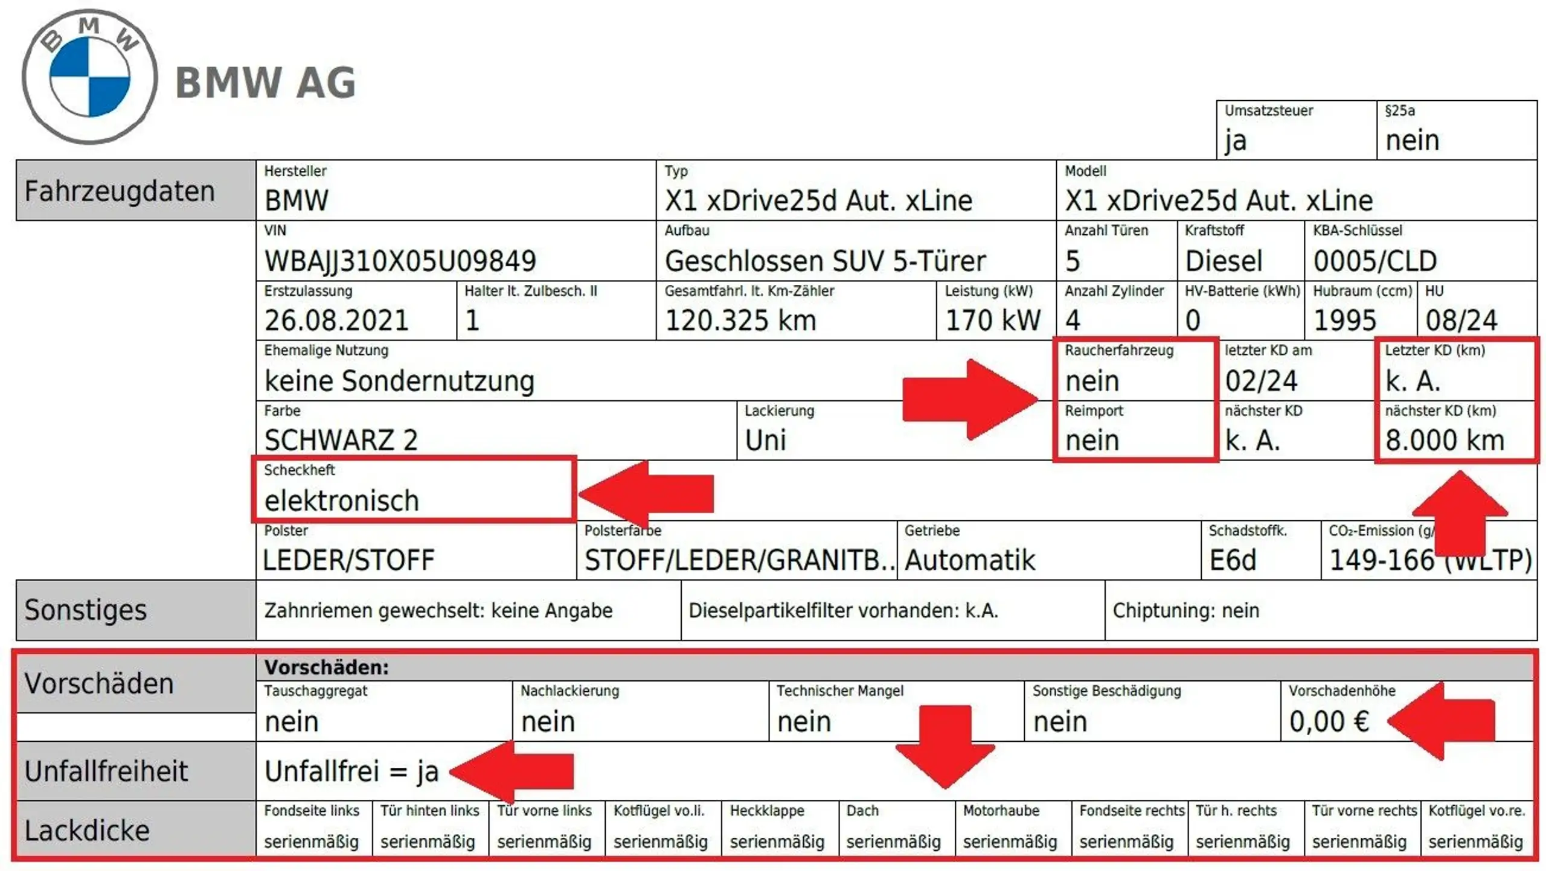Click the Unfallfreiheit section header
The width and height of the screenshot is (1546, 871).
pos(136,771)
